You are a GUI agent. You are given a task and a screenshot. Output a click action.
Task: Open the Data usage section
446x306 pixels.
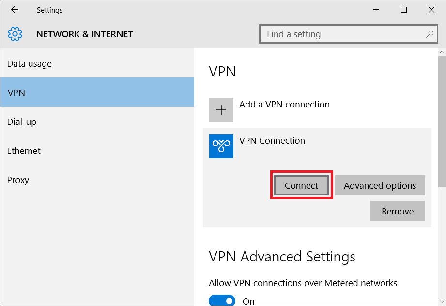tap(30, 64)
